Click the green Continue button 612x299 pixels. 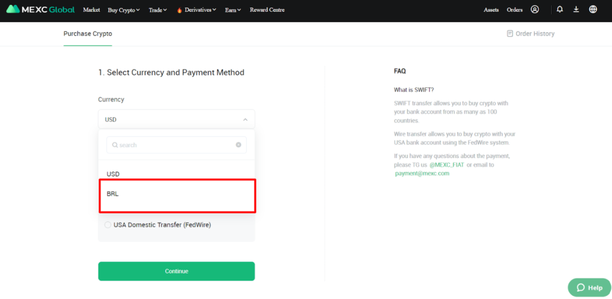tap(176, 271)
